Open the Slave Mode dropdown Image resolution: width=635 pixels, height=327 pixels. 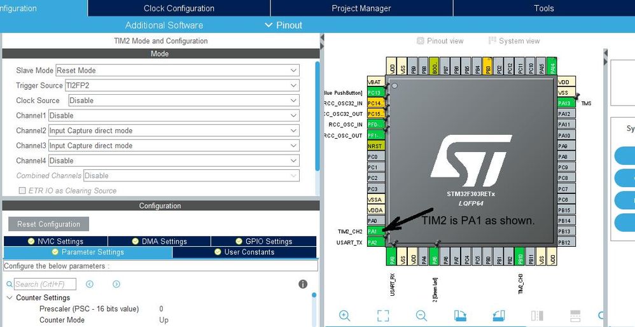tap(178, 70)
